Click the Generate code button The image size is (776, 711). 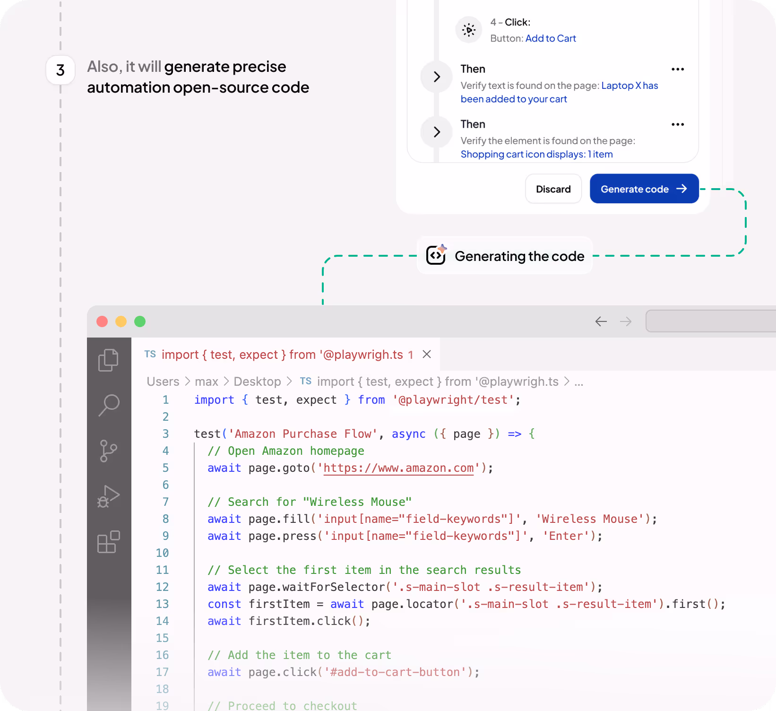644,189
